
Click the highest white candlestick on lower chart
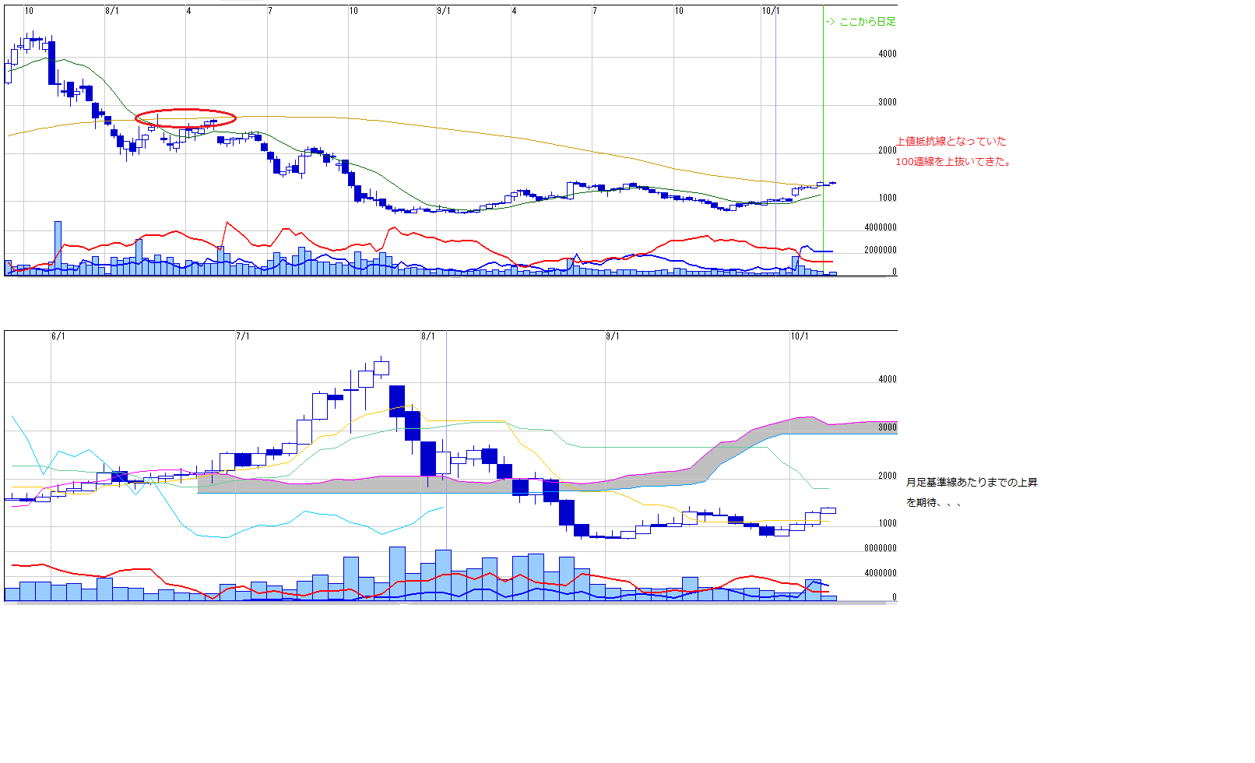pos(381,368)
